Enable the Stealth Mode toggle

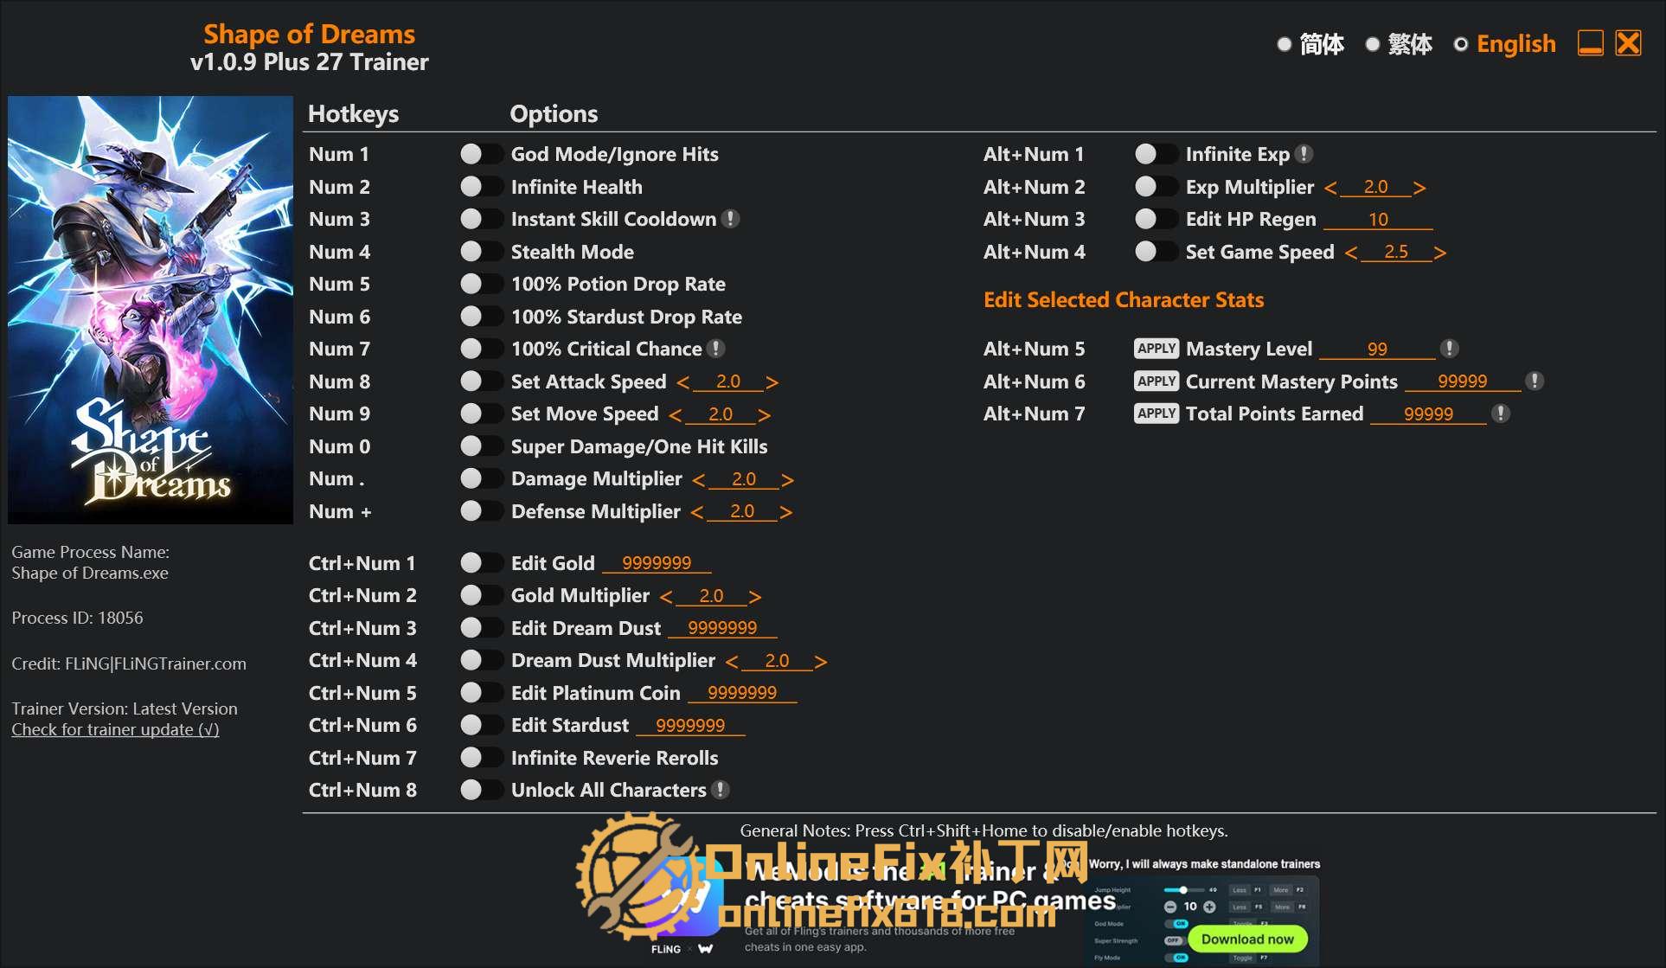pos(481,252)
